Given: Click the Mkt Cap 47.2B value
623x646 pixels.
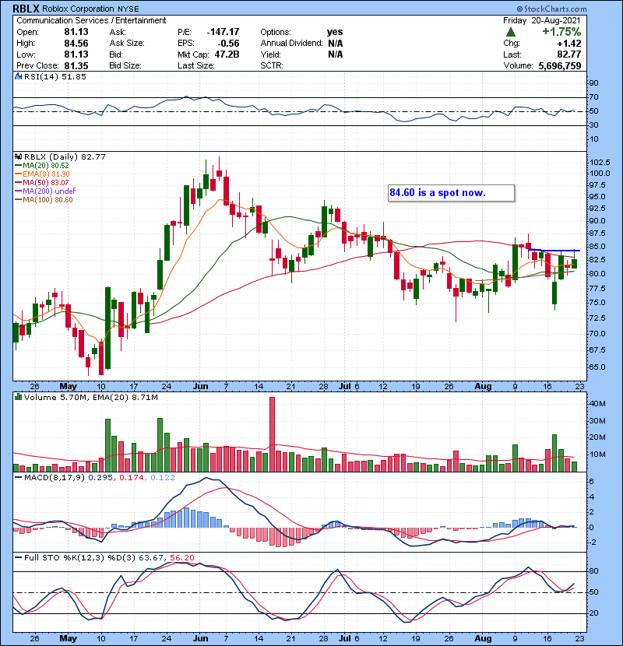Looking at the screenshot, I should click(227, 54).
